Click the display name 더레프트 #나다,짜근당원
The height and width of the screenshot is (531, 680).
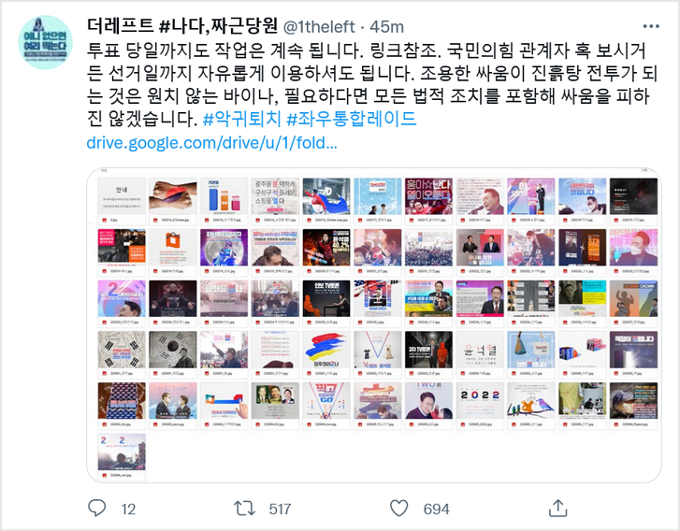pos(182,26)
